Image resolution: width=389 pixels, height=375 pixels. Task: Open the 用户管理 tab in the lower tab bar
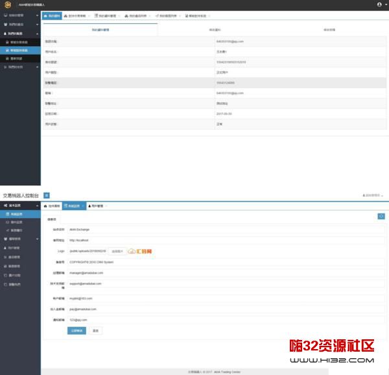[97, 206]
